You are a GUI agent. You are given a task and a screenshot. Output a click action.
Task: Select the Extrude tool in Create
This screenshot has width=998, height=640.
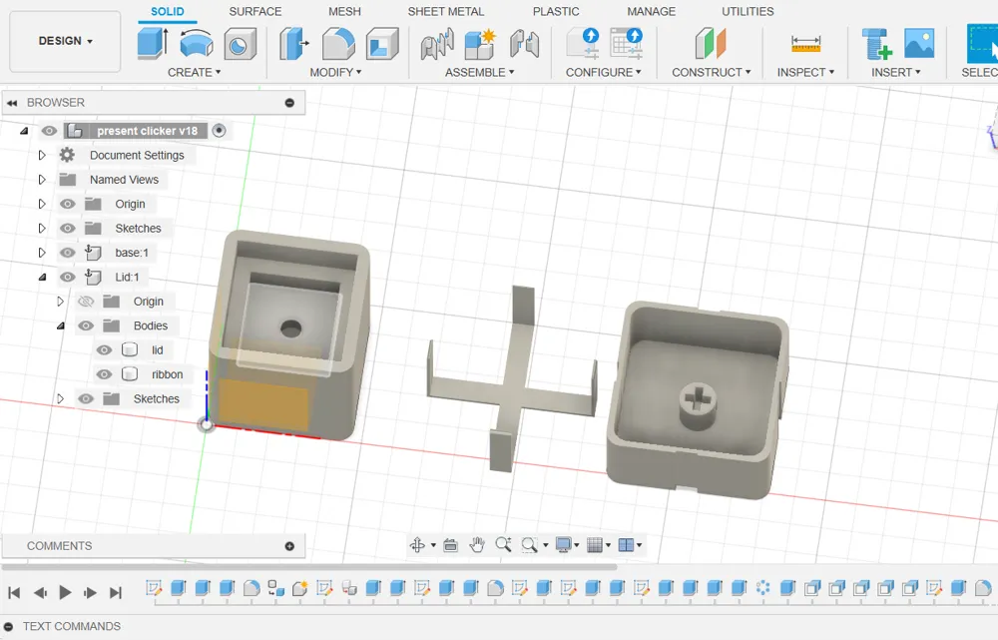tap(153, 43)
